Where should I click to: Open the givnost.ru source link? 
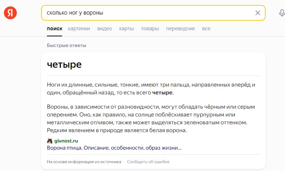pyautogui.click(x=66, y=141)
